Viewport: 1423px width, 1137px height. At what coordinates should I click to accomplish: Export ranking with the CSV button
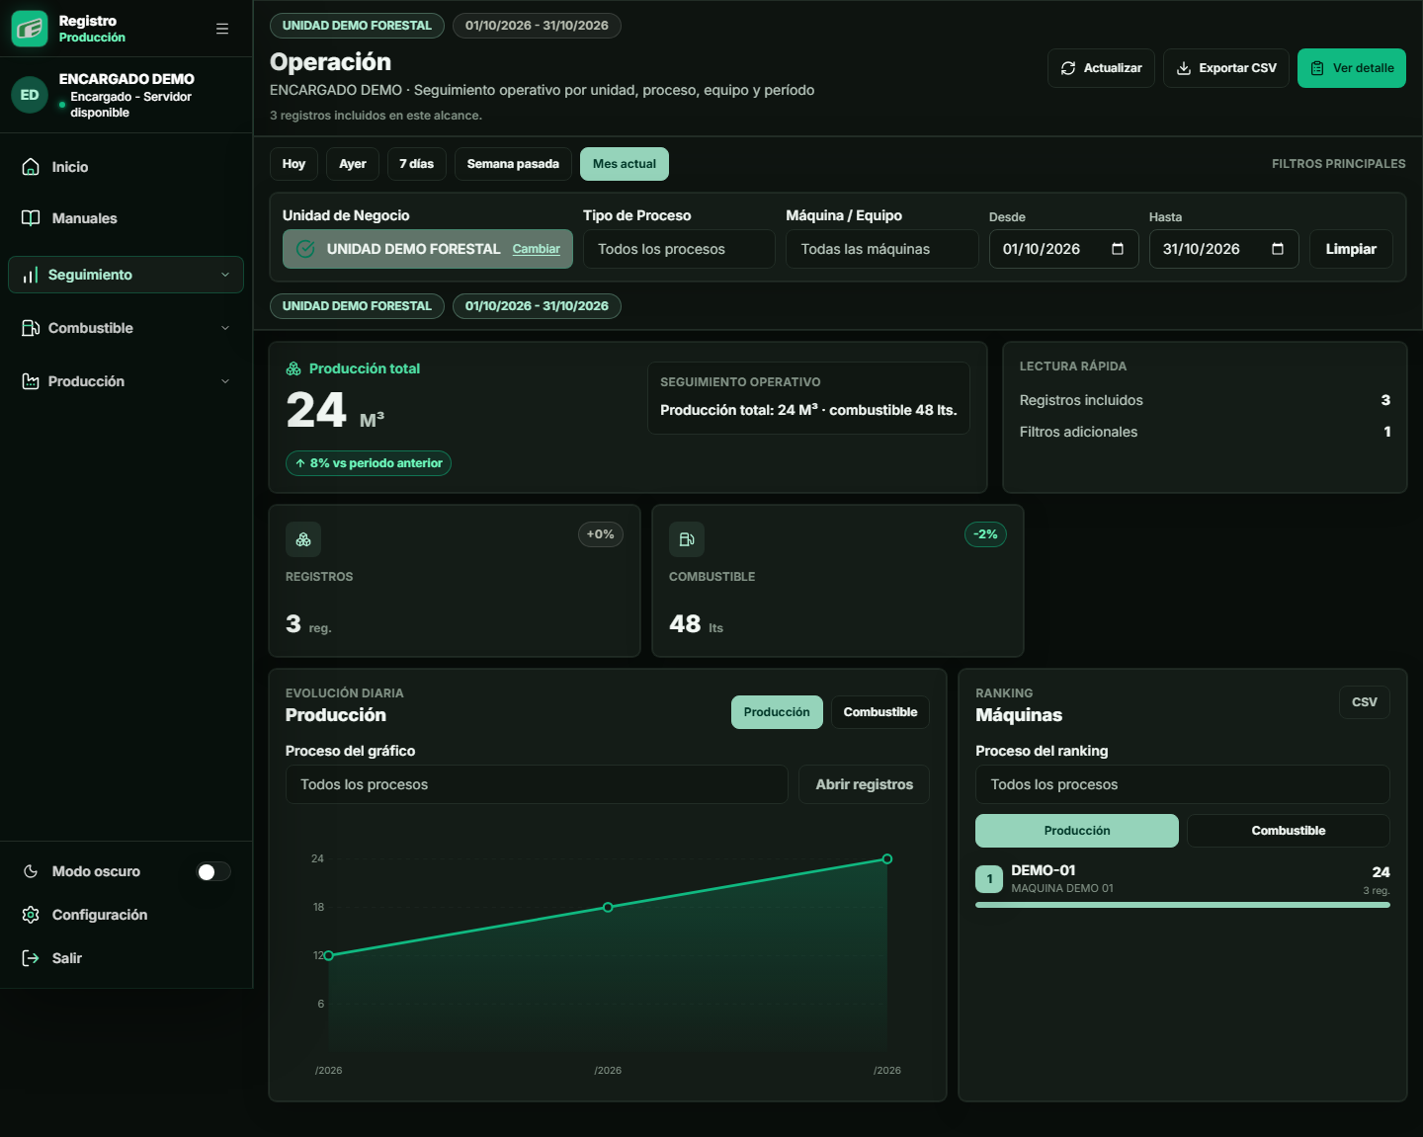click(x=1365, y=702)
